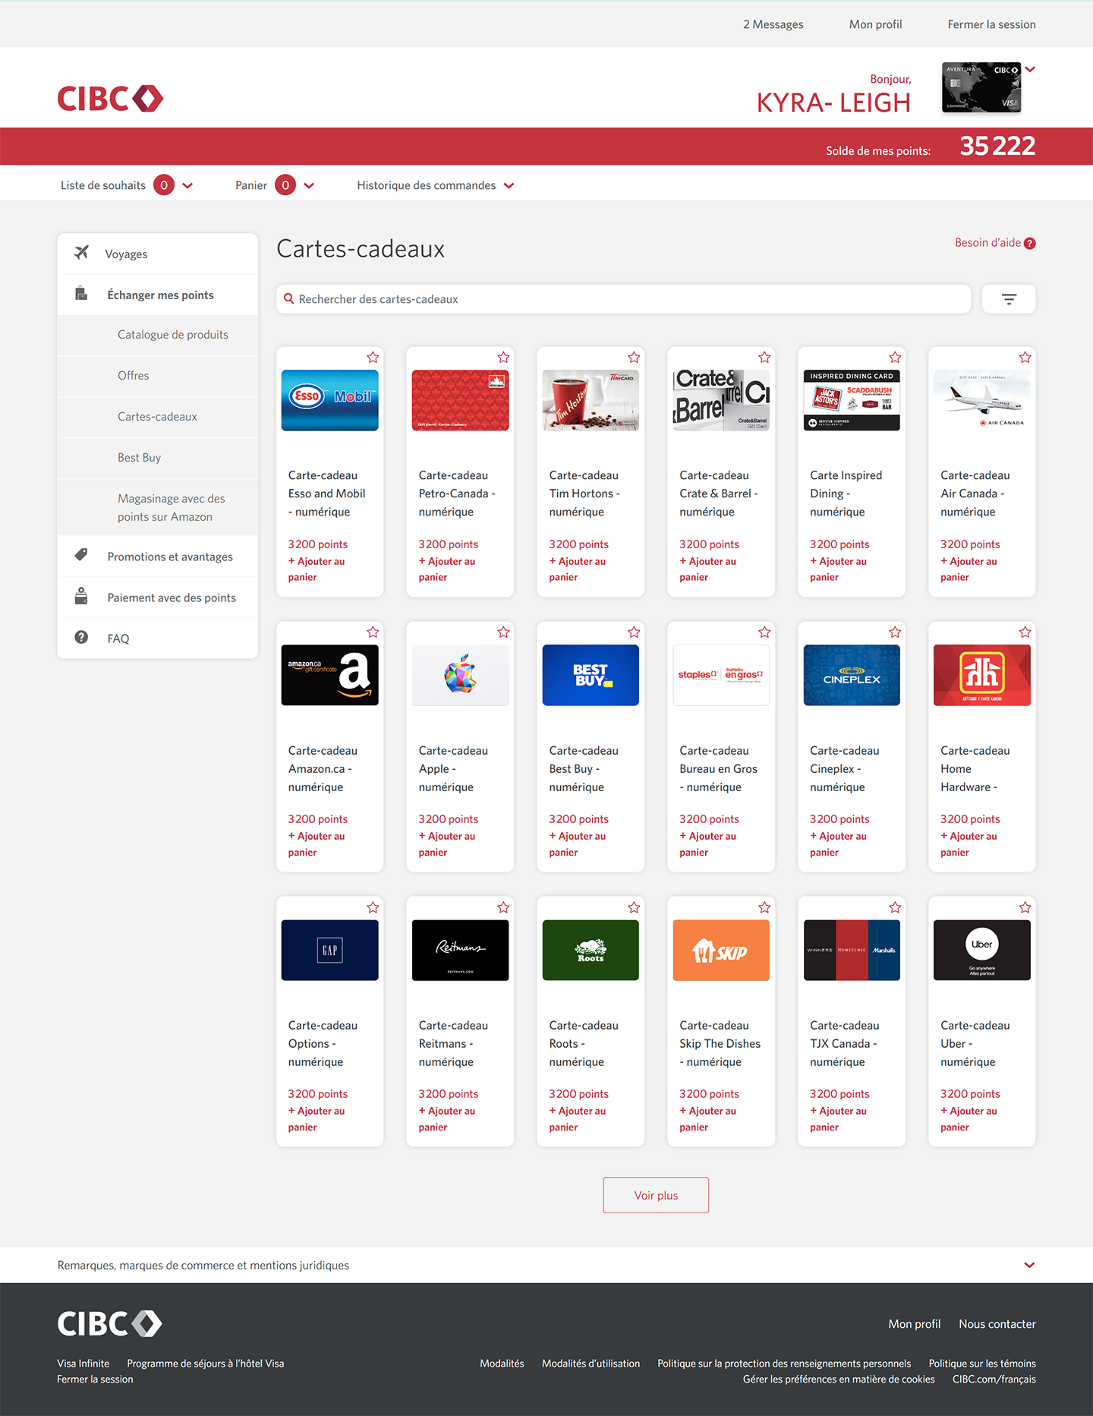The height and width of the screenshot is (1416, 1093).
Task: Open Offres in sidebar
Action: [134, 376]
